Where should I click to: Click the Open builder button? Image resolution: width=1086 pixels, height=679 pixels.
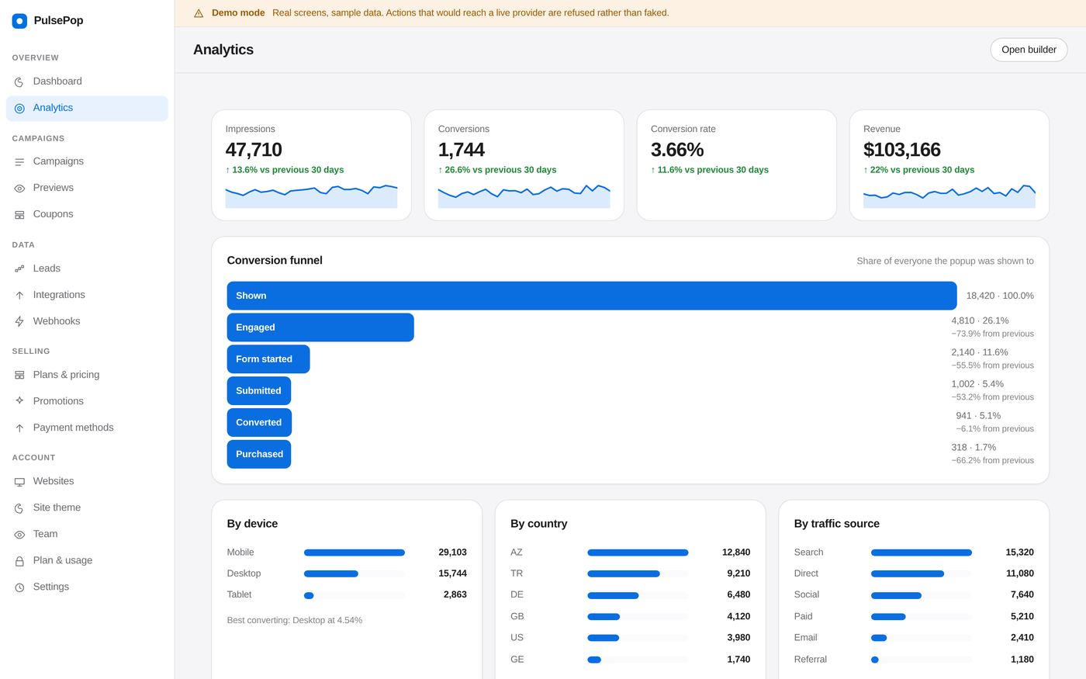pos(1029,50)
